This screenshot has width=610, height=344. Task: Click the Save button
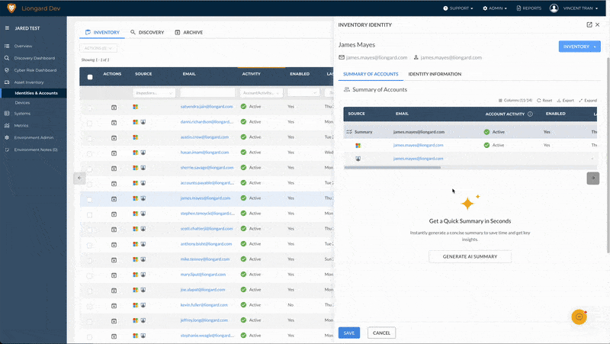pyautogui.click(x=349, y=333)
